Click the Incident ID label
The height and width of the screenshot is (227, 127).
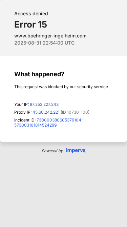coord(25,120)
